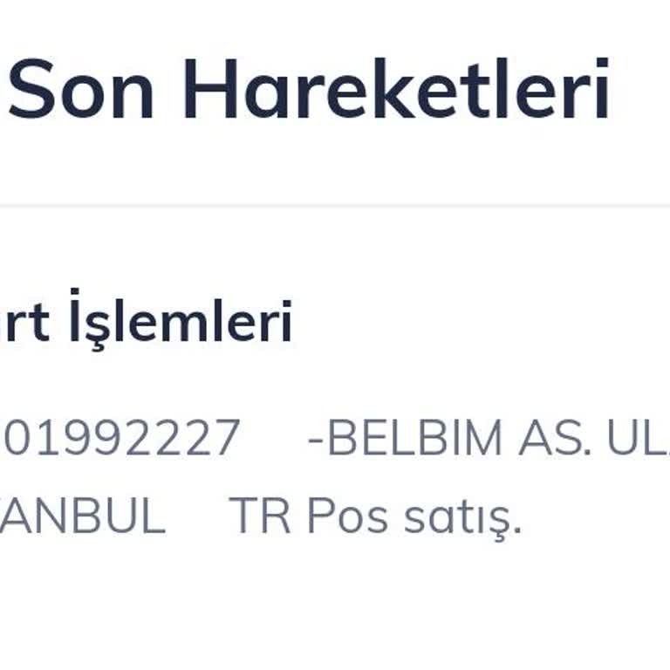Select the "ANBUL" city text

tap(83, 516)
